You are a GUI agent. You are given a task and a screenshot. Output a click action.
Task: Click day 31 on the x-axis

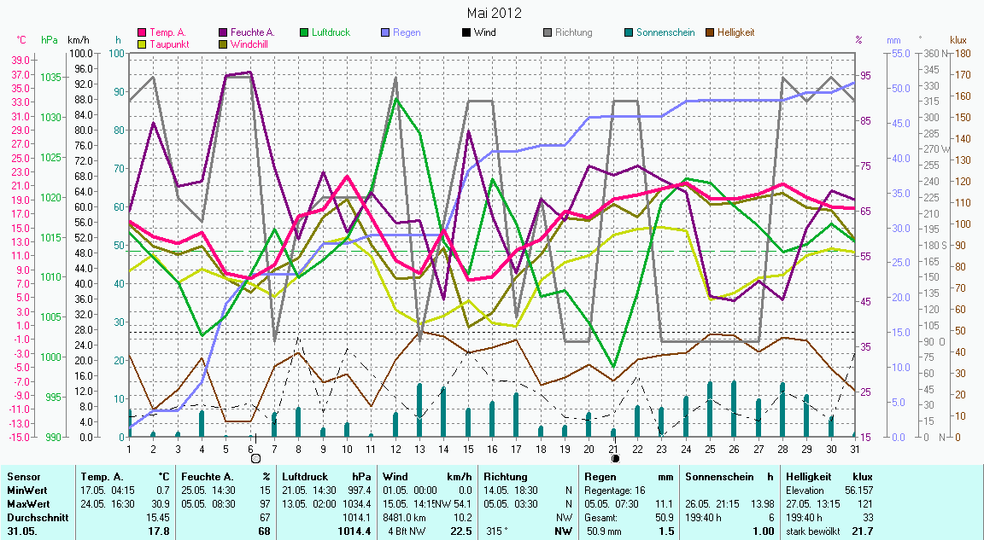pos(855,449)
